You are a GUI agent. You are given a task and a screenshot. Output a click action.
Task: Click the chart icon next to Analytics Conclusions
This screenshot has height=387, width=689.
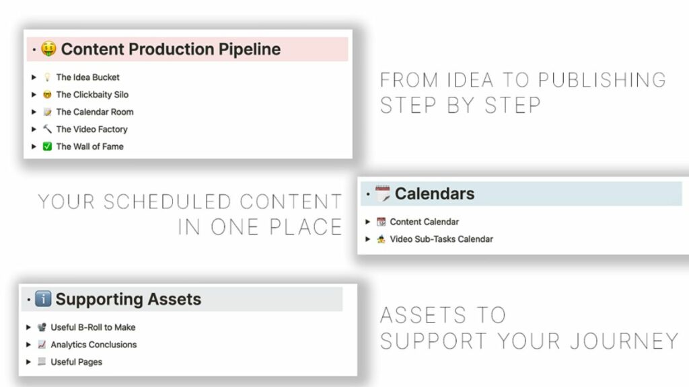pos(42,344)
